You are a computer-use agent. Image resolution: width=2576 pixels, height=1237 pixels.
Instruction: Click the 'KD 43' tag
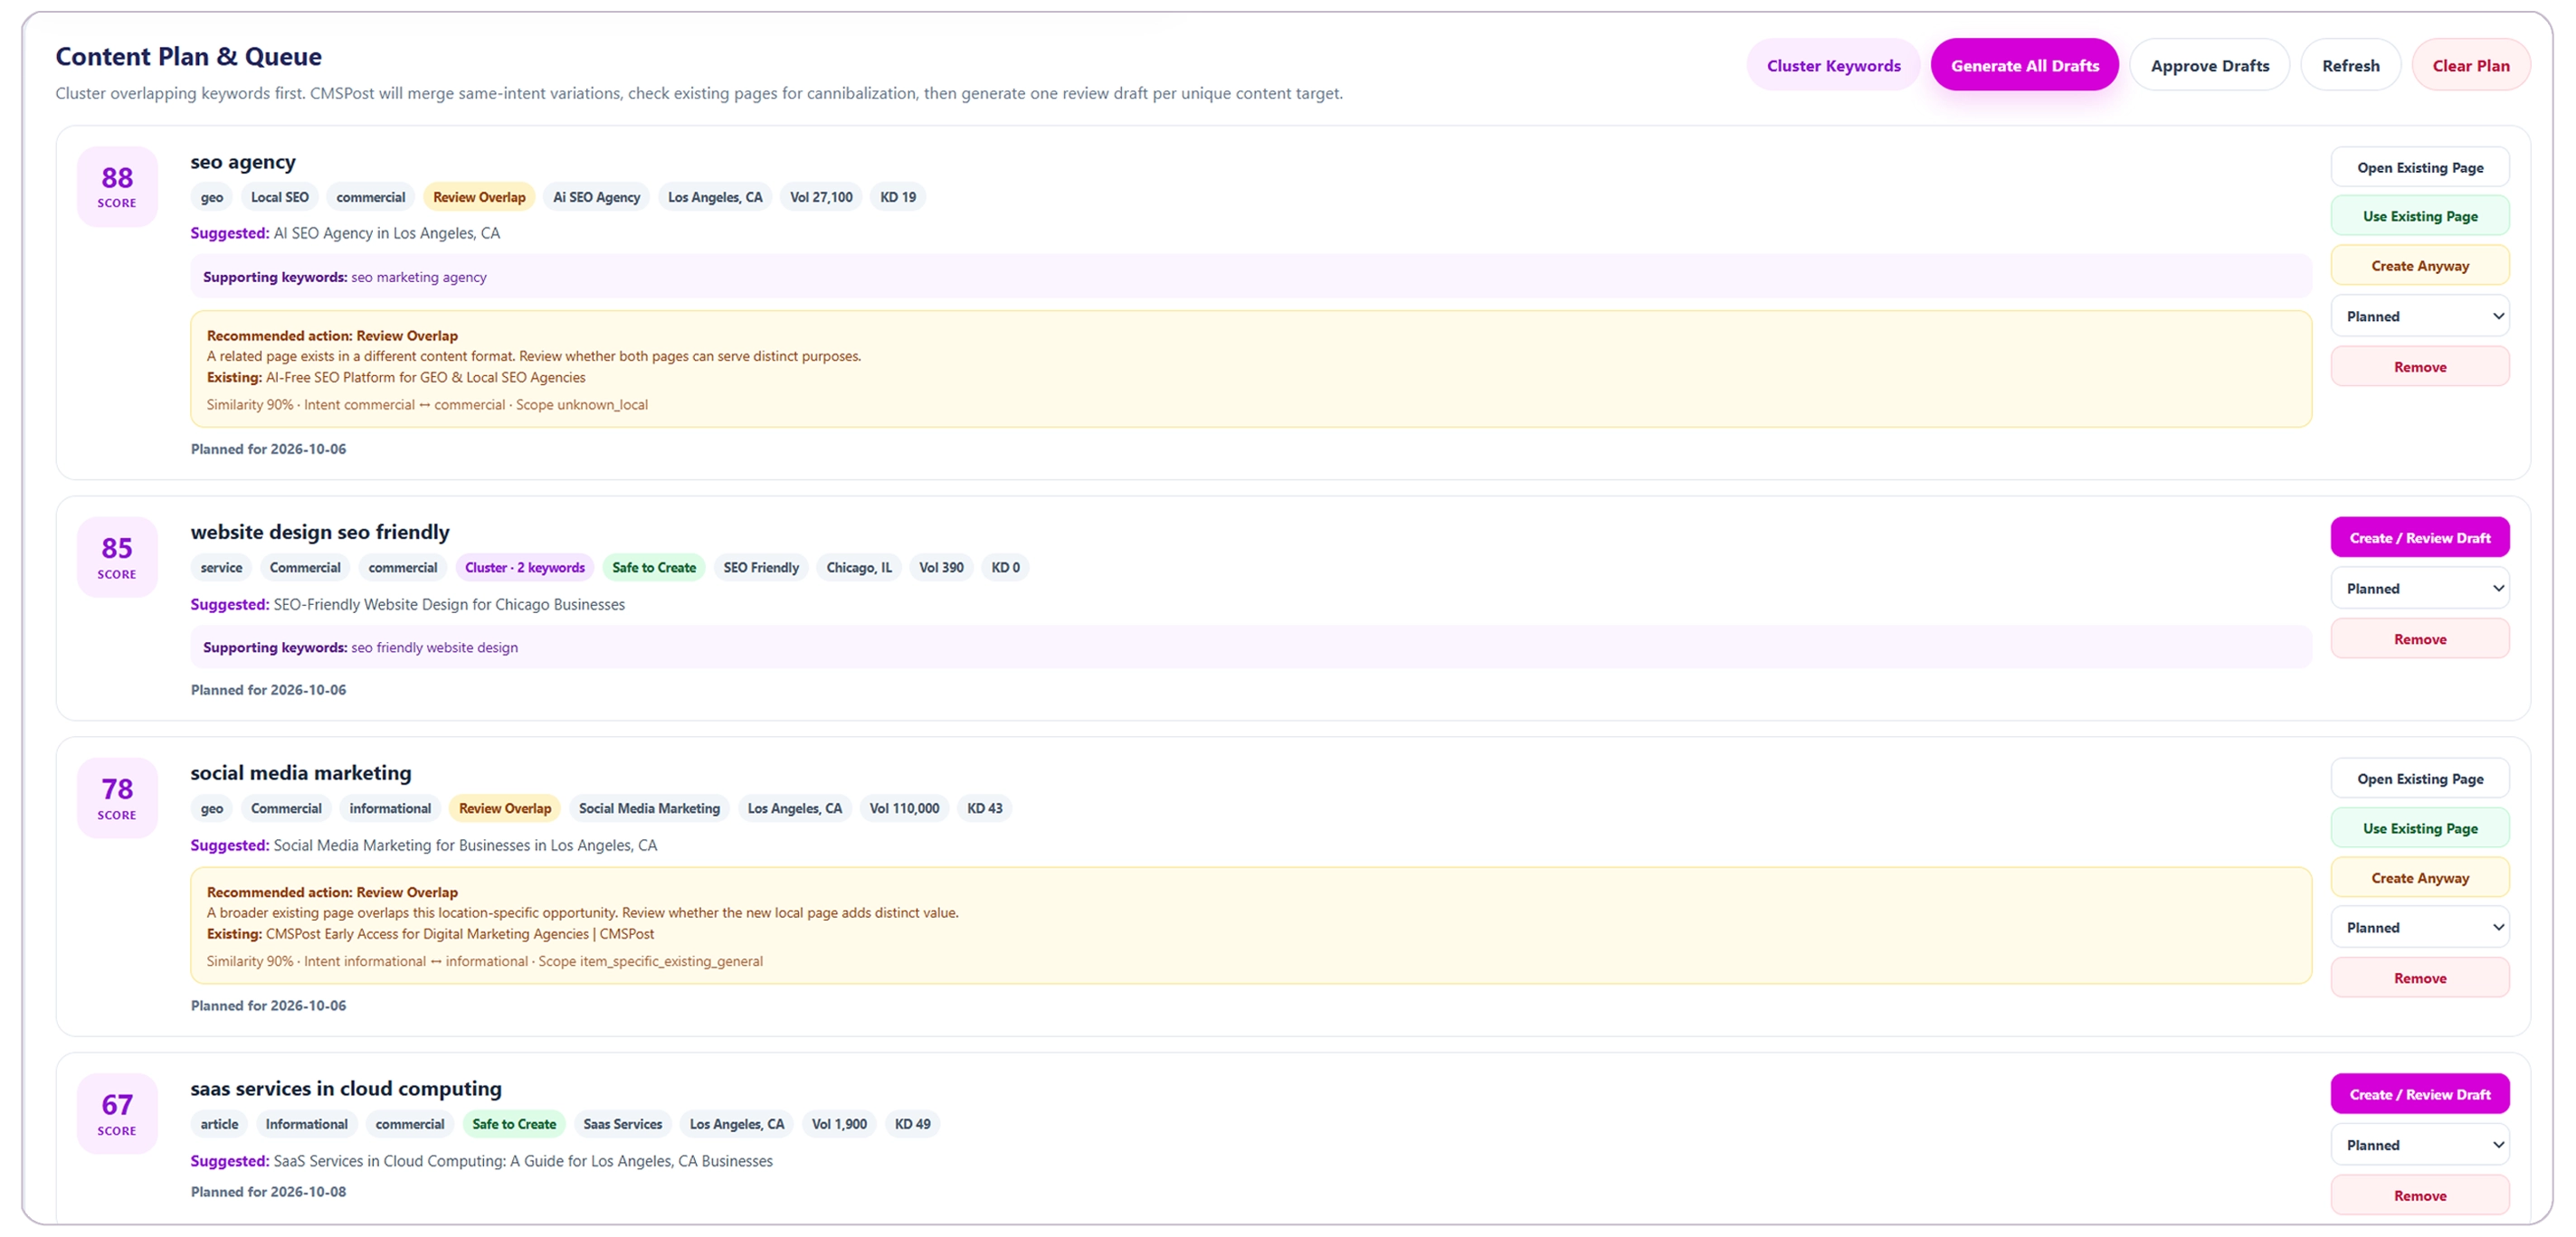(x=985, y=808)
